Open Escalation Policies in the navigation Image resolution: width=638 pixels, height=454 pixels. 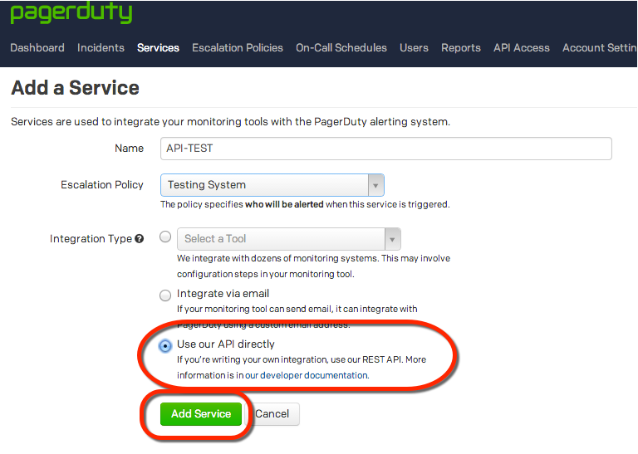tap(238, 48)
